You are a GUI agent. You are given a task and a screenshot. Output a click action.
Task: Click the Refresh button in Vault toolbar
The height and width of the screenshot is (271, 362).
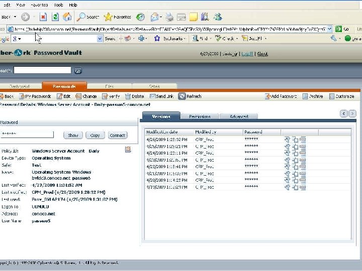pos(190,96)
